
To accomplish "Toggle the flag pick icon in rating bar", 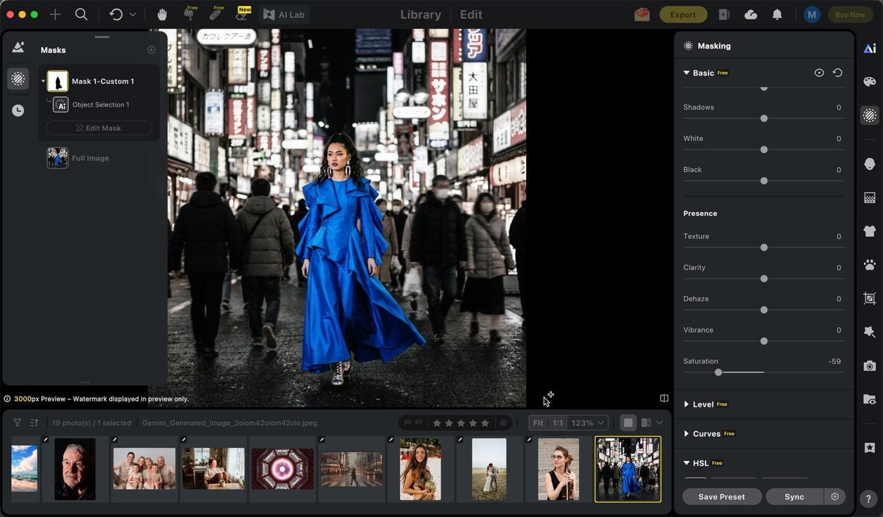I will click(407, 423).
